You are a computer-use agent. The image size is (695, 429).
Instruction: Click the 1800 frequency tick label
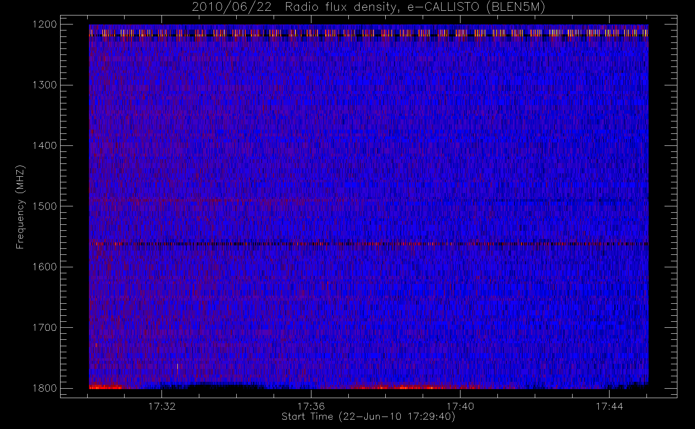(x=45, y=388)
